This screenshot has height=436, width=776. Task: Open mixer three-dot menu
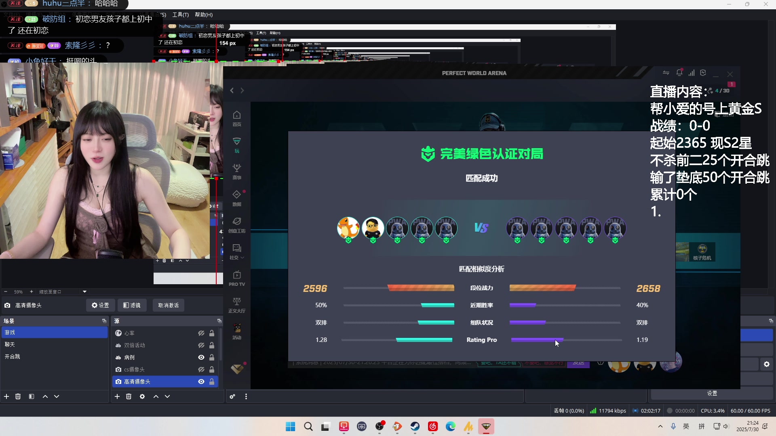tap(246, 396)
